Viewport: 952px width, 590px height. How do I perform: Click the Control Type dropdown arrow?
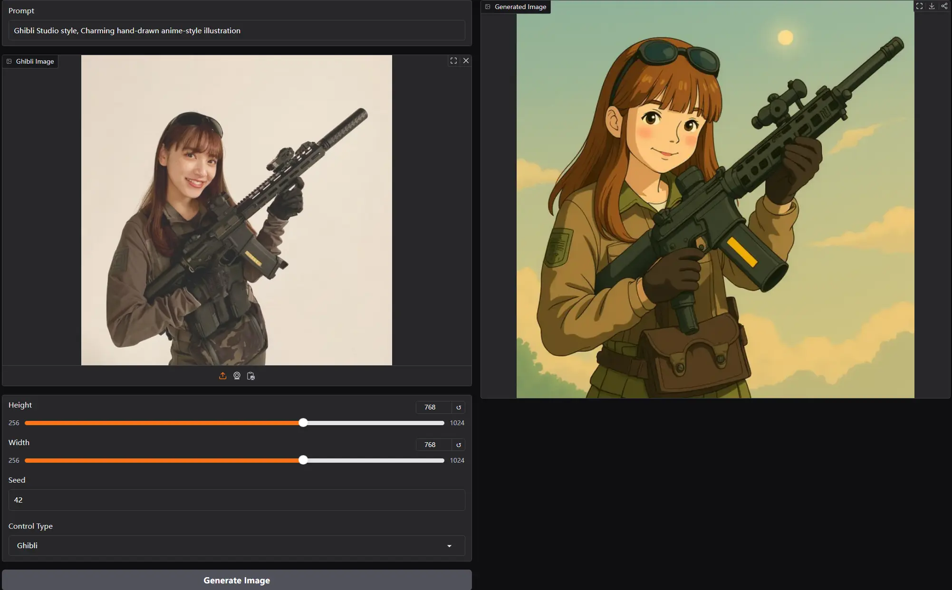tap(449, 546)
